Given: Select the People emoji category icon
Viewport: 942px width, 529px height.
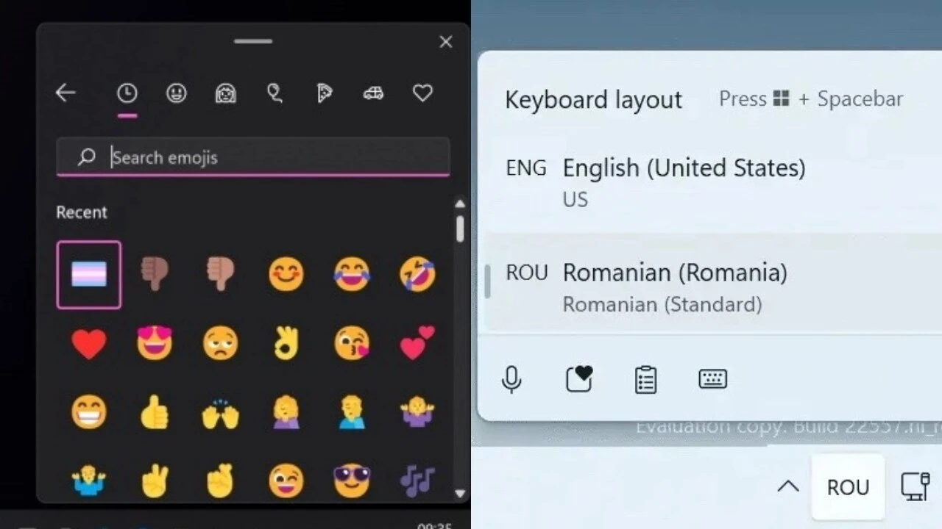Looking at the screenshot, I should point(225,93).
